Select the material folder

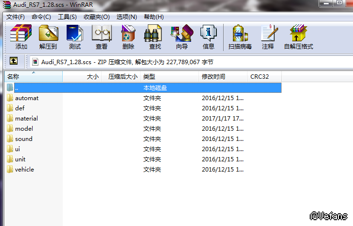(26, 119)
